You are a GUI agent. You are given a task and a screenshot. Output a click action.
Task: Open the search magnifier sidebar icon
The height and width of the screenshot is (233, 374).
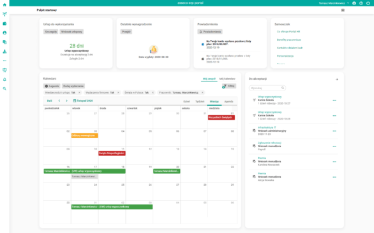tap(4, 88)
